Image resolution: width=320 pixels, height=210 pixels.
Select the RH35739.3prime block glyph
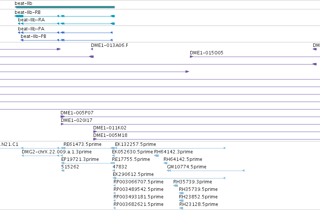[176, 186]
